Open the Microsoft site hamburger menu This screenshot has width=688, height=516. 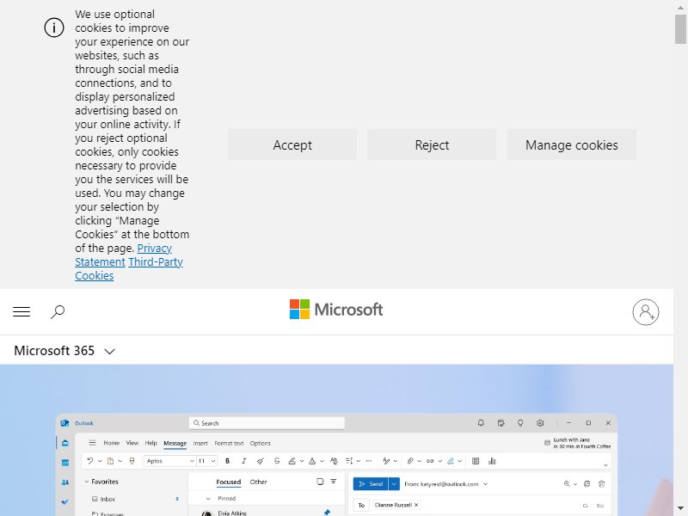click(x=21, y=311)
